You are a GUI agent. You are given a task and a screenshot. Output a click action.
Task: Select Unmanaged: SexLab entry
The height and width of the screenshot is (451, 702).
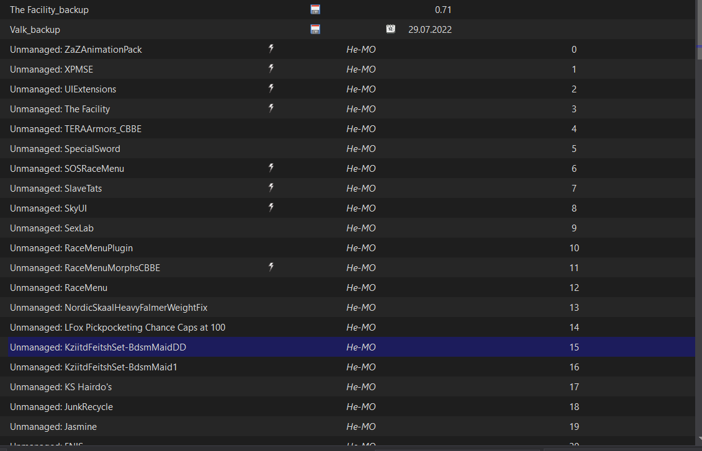click(x=348, y=228)
